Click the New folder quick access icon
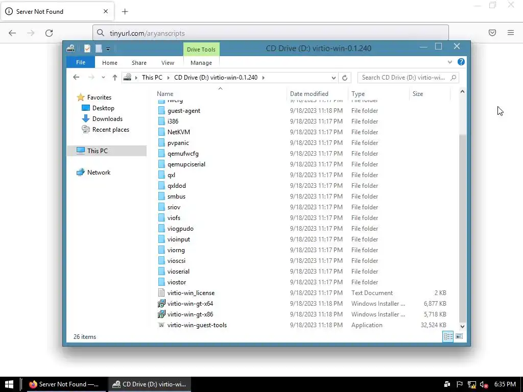This screenshot has height=392, width=523. (x=99, y=48)
